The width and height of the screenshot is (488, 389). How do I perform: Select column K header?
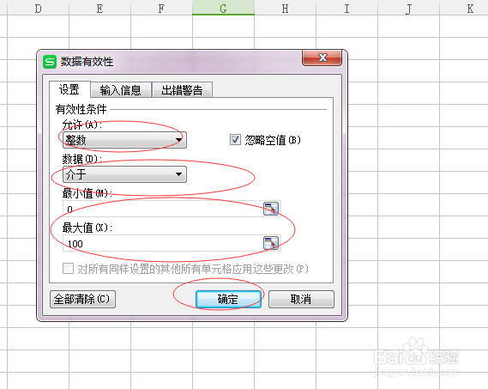(x=464, y=8)
